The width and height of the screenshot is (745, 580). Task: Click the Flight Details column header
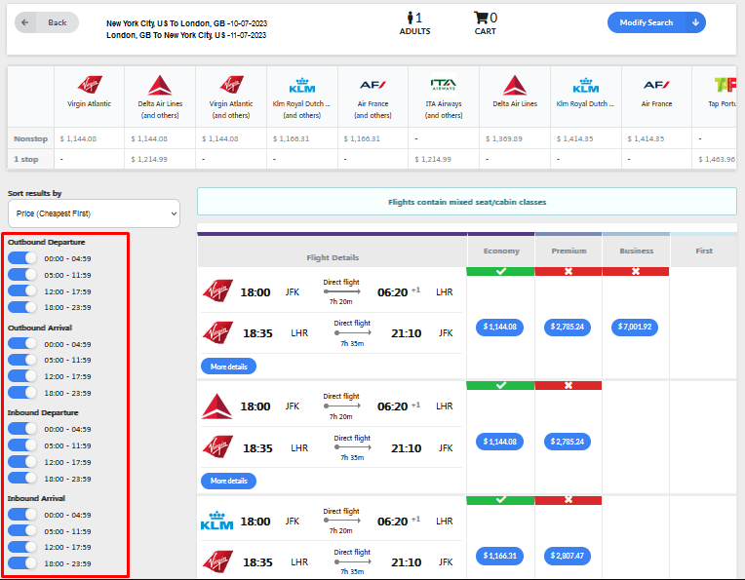[x=333, y=257]
